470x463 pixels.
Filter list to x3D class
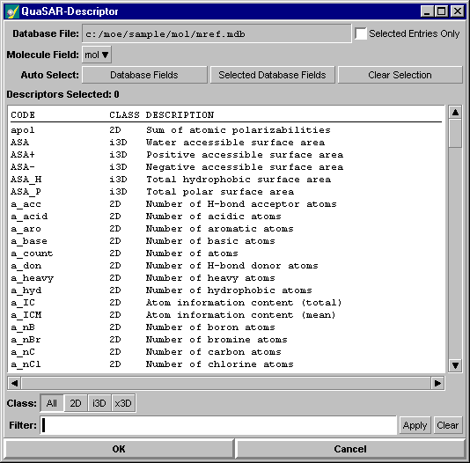[123, 403]
